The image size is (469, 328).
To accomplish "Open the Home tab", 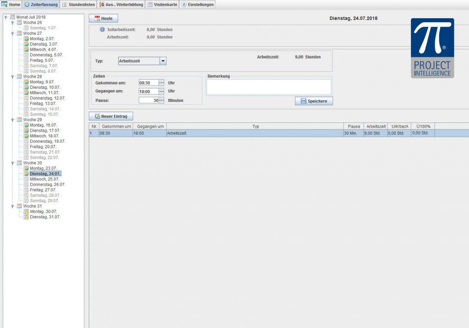I will pyautogui.click(x=11, y=5).
